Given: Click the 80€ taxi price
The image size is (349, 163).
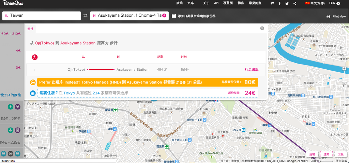Looking at the screenshot, I should click(250, 82).
